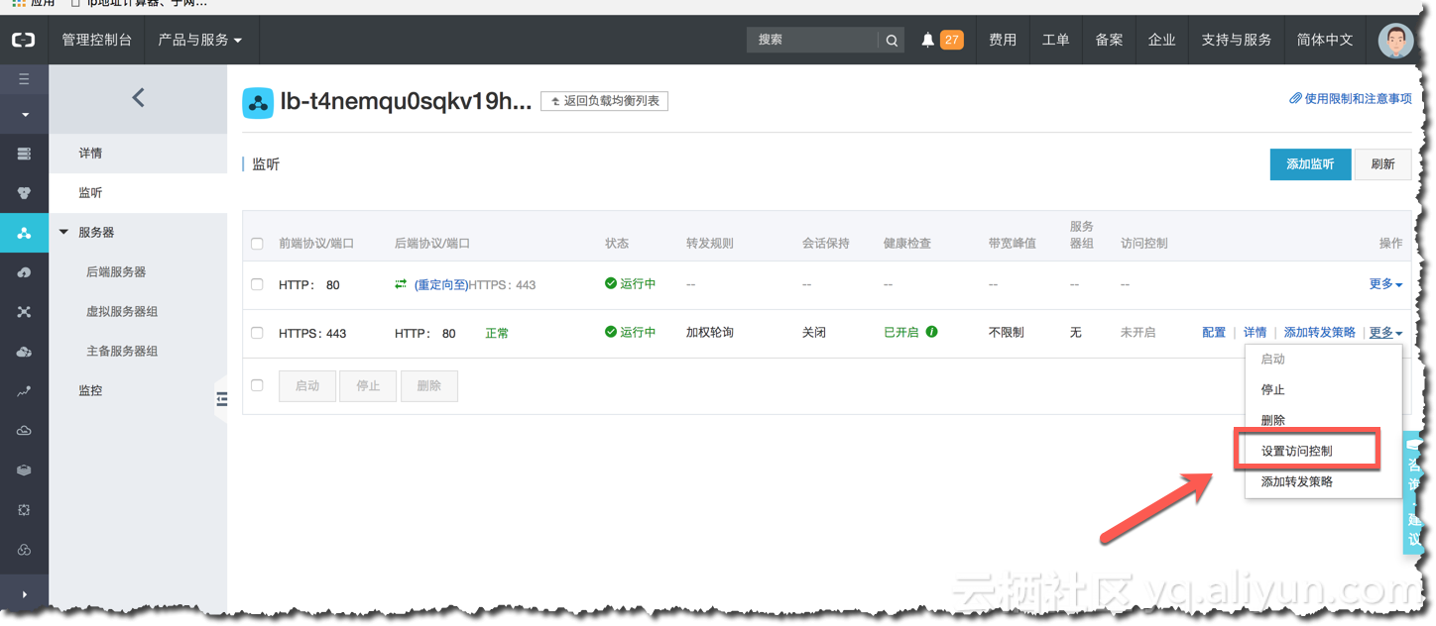The image size is (1436, 626).
Task: Open the three-circles icon in left rail
Action: coord(24,550)
